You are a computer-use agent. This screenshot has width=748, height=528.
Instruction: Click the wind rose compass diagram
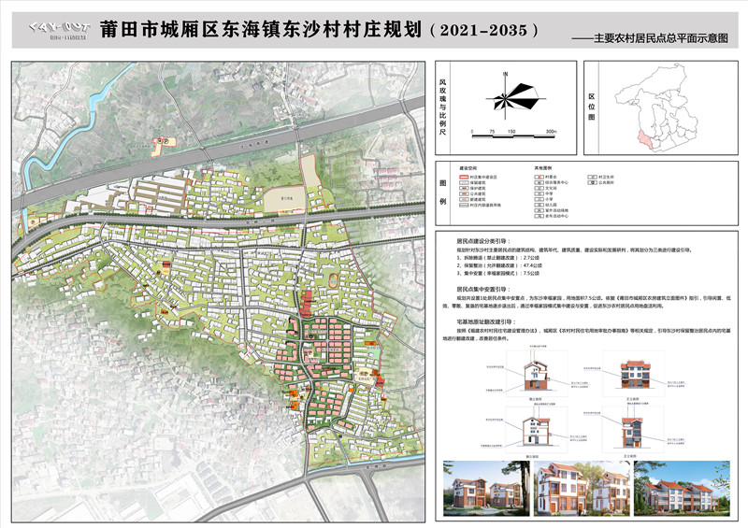tap(505, 96)
